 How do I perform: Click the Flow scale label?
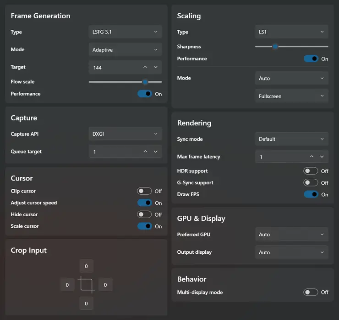(22, 81)
